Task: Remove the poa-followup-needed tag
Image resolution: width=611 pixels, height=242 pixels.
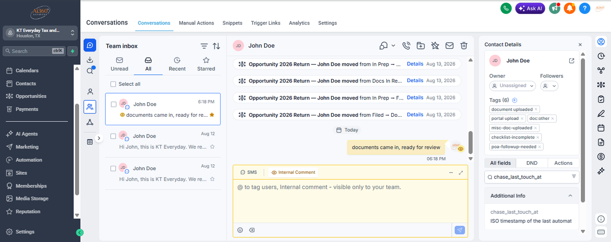Action: point(540,147)
